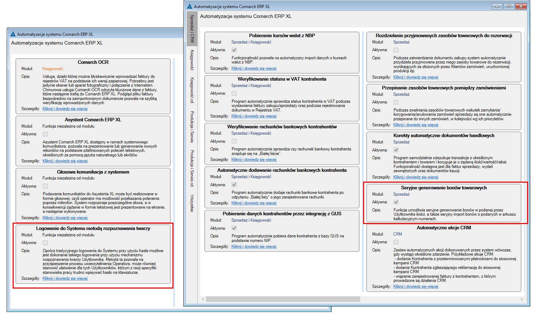This screenshot has width=539, height=318.
Task: Click the CRM module value in Automatyczne akcje CRM
Action: [397, 234]
